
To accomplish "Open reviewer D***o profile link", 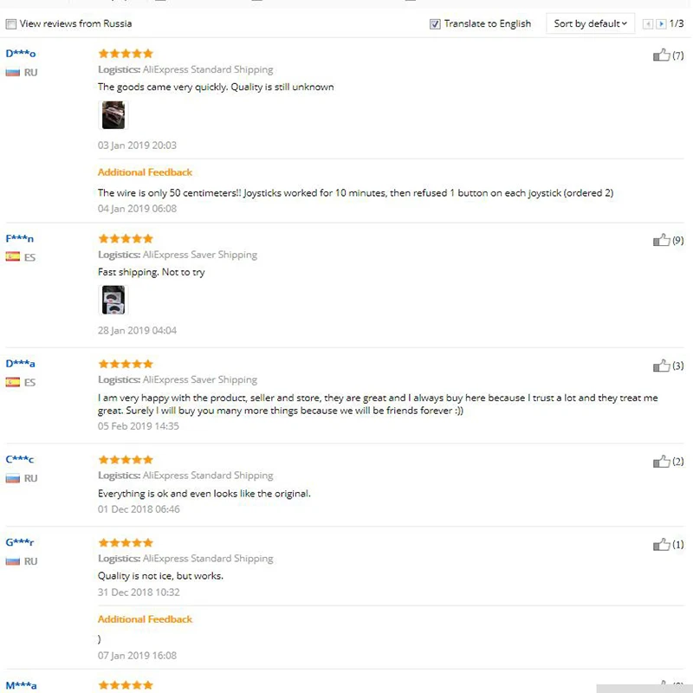I will [x=20, y=54].
